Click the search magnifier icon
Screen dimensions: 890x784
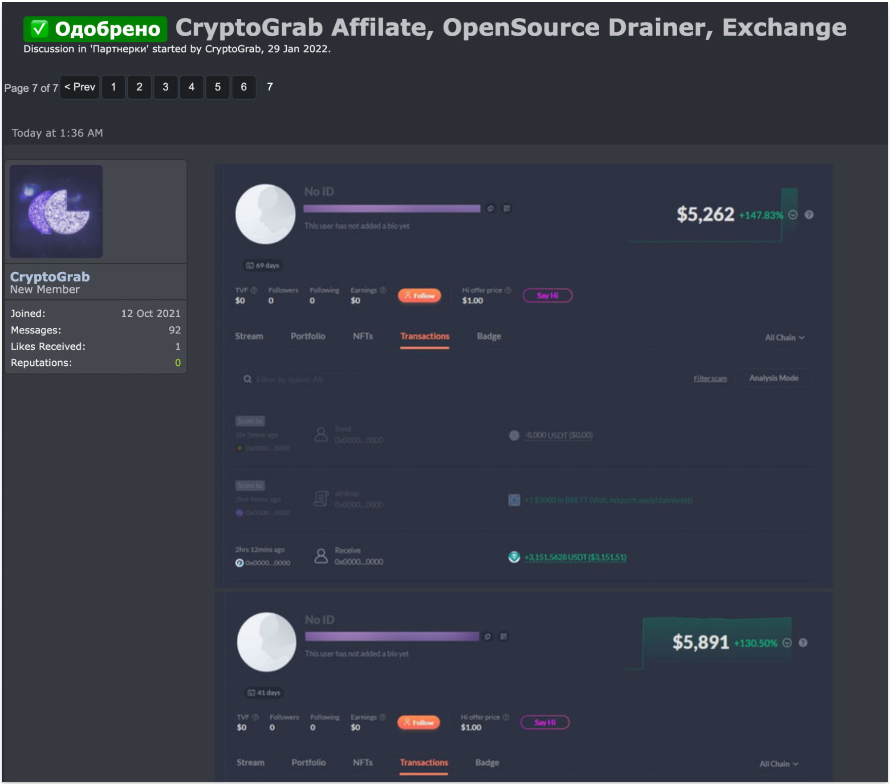pyautogui.click(x=247, y=379)
